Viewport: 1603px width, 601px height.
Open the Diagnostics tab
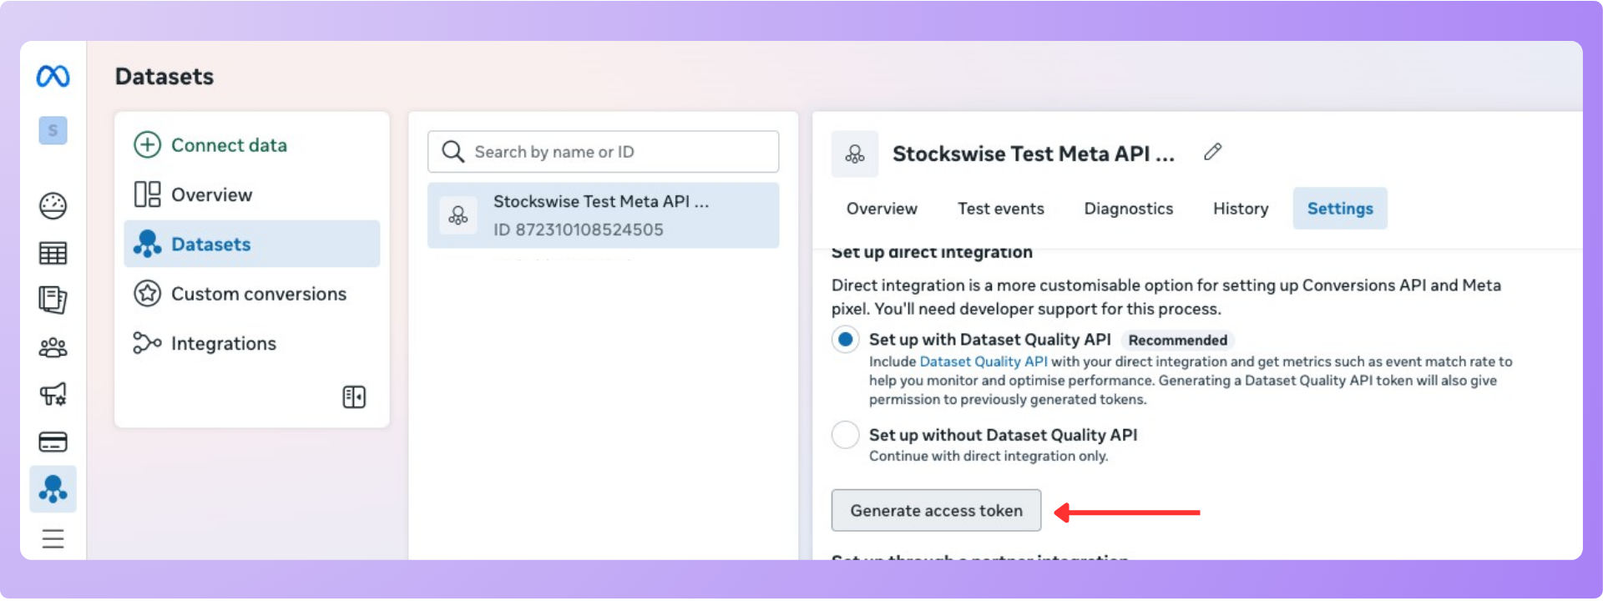tap(1128, 209)
